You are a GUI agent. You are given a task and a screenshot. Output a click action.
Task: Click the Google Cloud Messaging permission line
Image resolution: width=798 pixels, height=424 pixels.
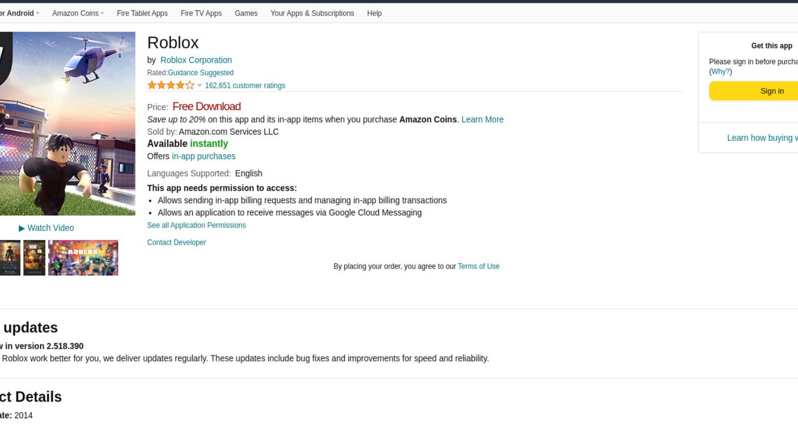290,213
